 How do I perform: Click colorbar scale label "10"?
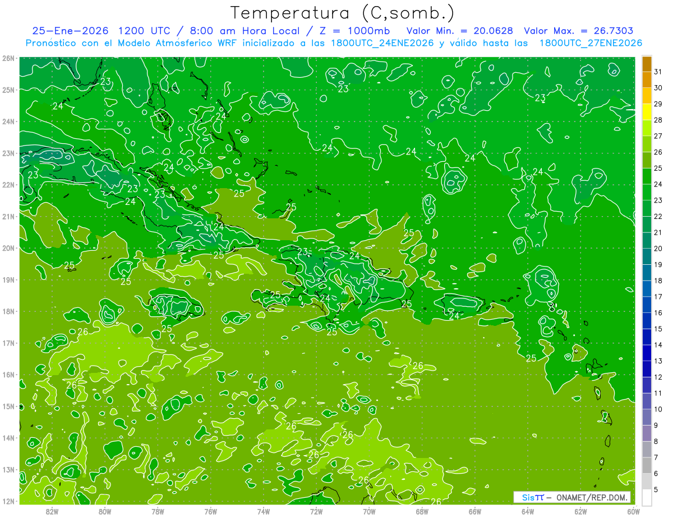[x=658, y=409]
